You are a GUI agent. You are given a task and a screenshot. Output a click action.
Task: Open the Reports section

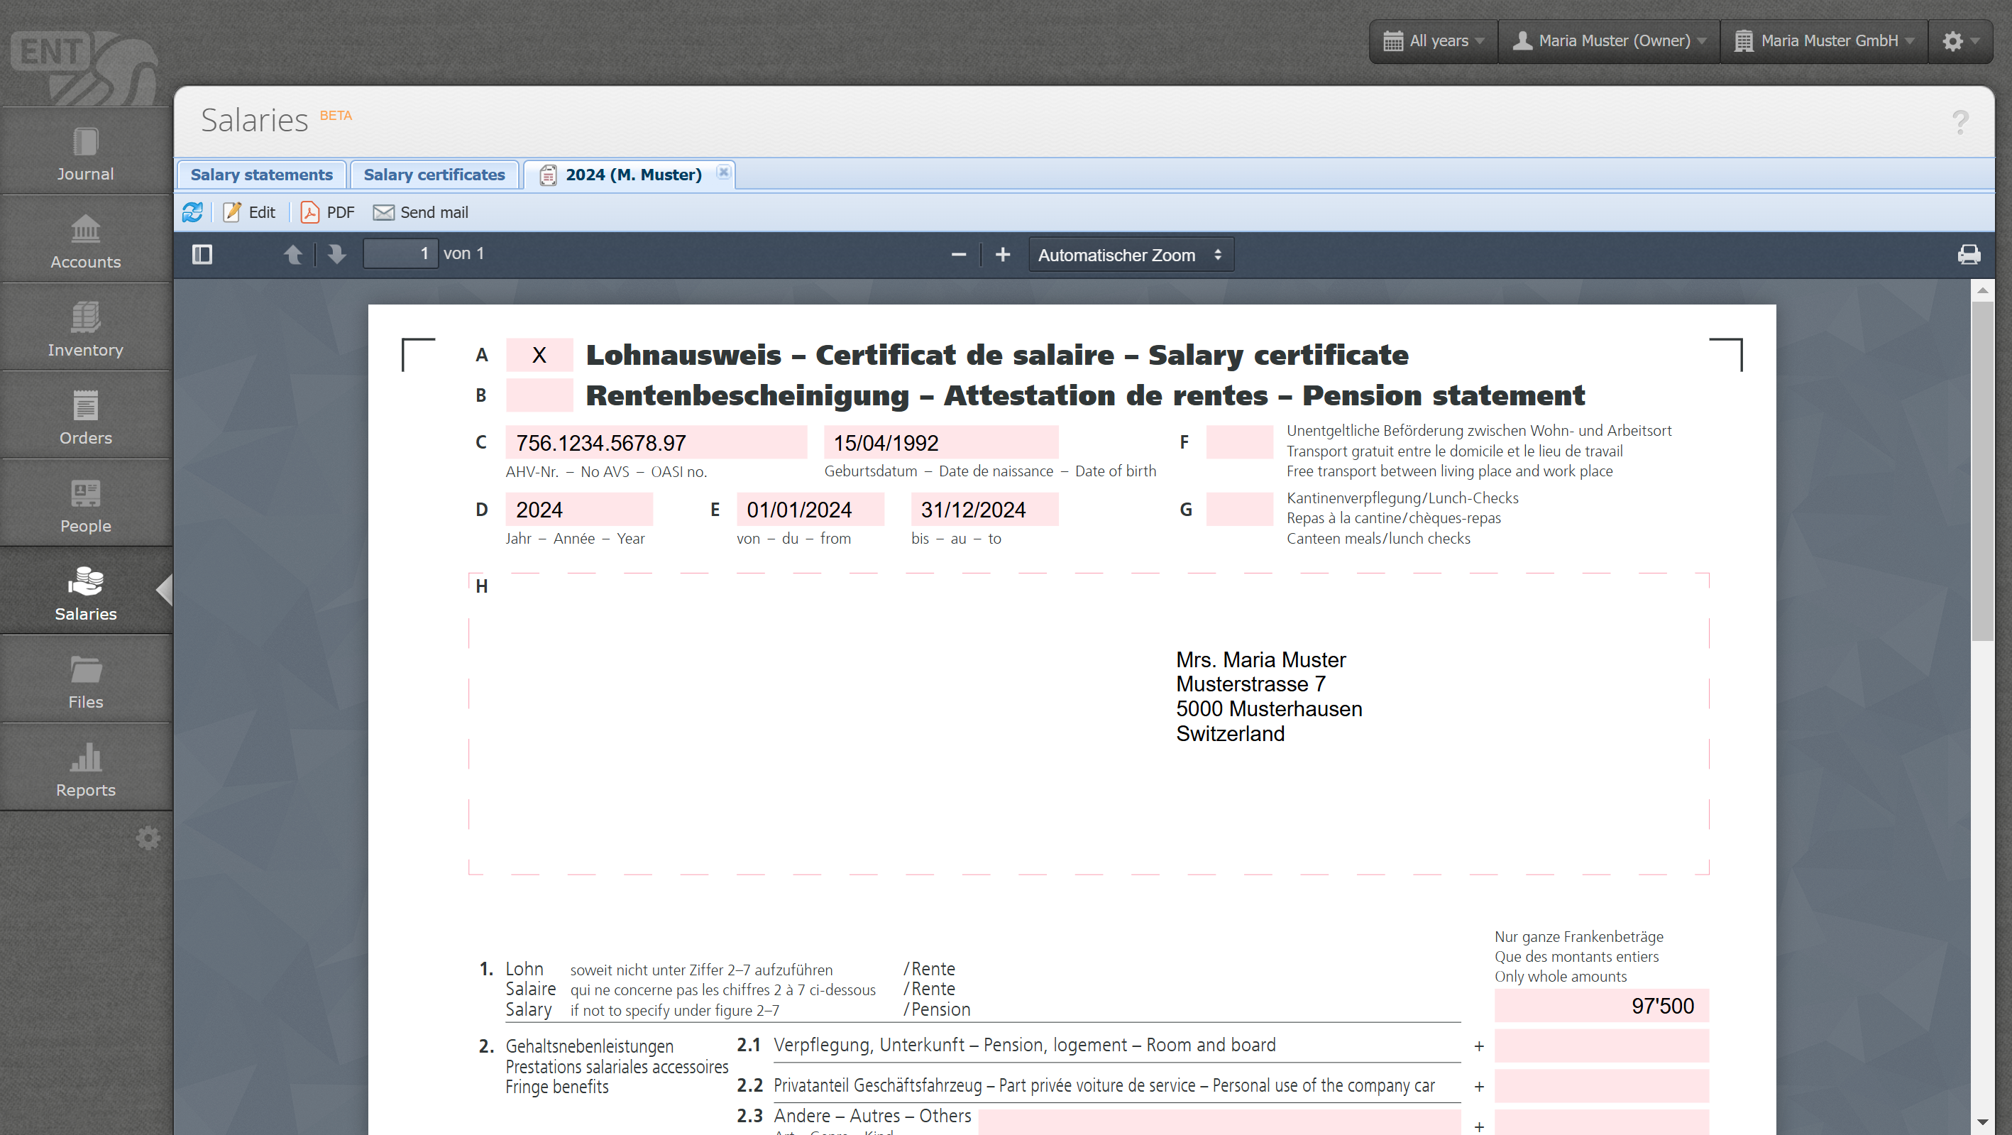[x=86, y=769]
